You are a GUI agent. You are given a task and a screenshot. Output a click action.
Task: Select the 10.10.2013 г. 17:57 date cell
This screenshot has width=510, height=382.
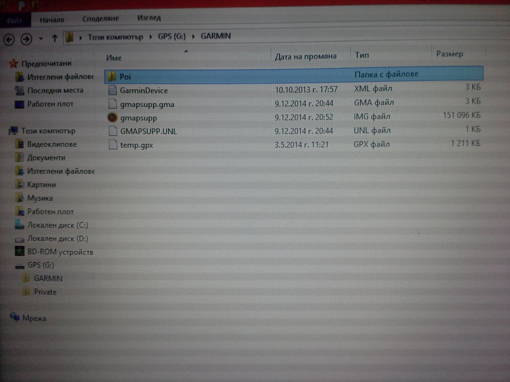pos(306,90)
